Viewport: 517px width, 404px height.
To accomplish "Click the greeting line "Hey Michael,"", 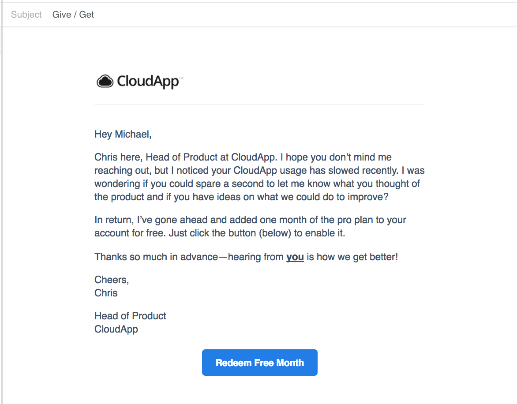I will point(123,134).
